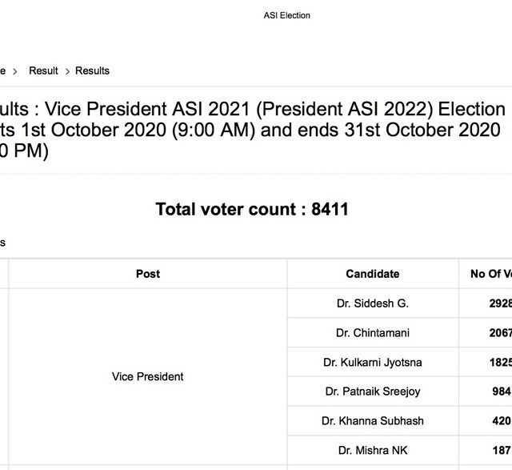Click the 984 vote count cell
Viewport: 512px width, 470px height.
point(501,392)
